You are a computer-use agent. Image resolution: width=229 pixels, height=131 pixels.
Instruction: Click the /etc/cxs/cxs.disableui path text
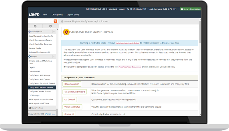click(130, 67)
